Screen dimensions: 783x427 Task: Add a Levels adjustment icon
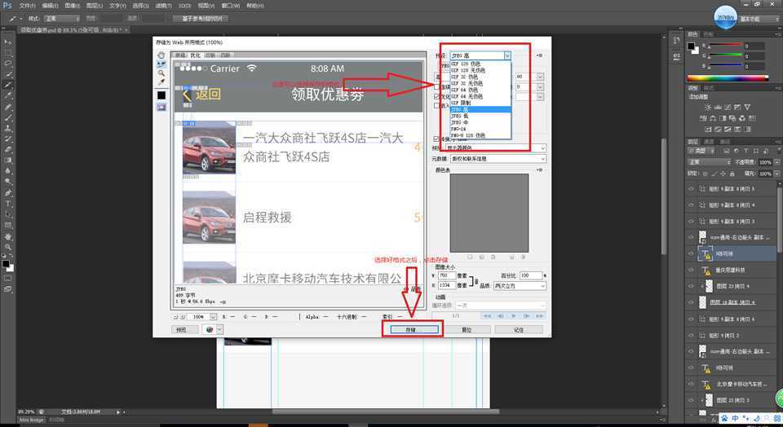tap(718, 108)
